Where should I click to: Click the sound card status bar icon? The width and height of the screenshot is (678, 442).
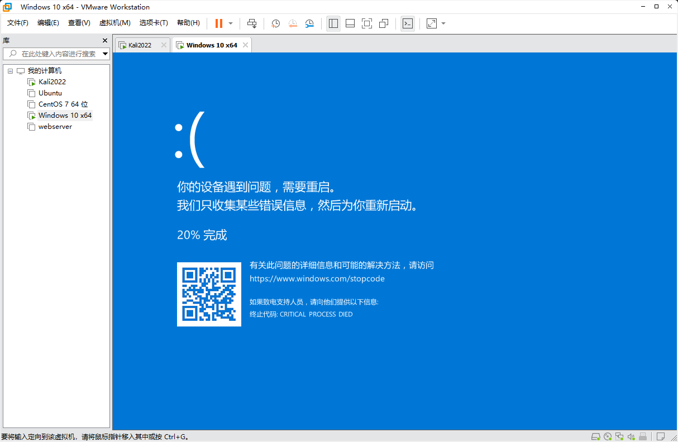631,436
